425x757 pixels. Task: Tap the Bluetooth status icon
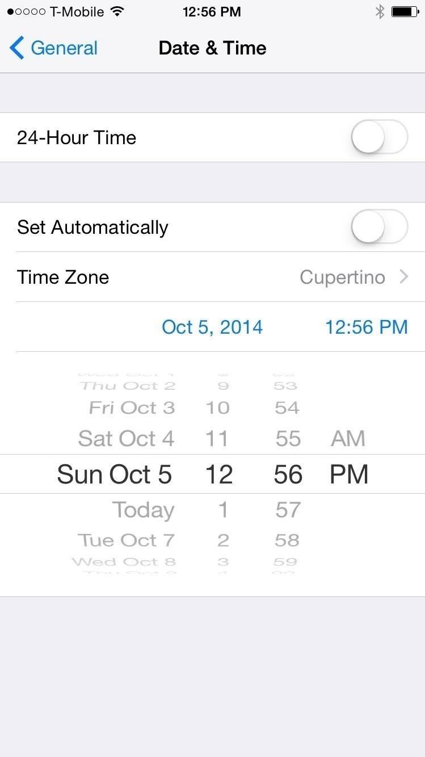[380, 12]
